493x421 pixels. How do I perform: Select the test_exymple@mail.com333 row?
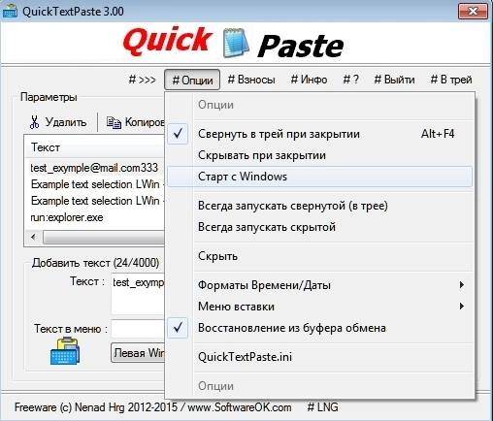[x=96, y=168]
